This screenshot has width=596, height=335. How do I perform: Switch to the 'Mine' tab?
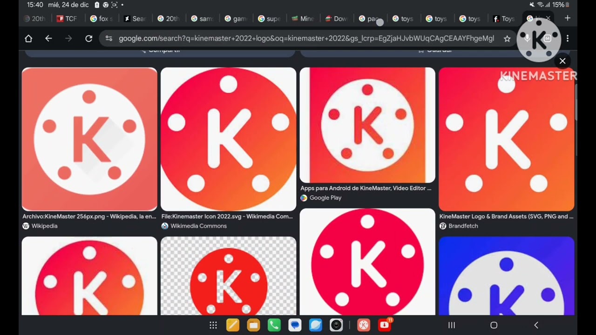click(x=302, y=19)
